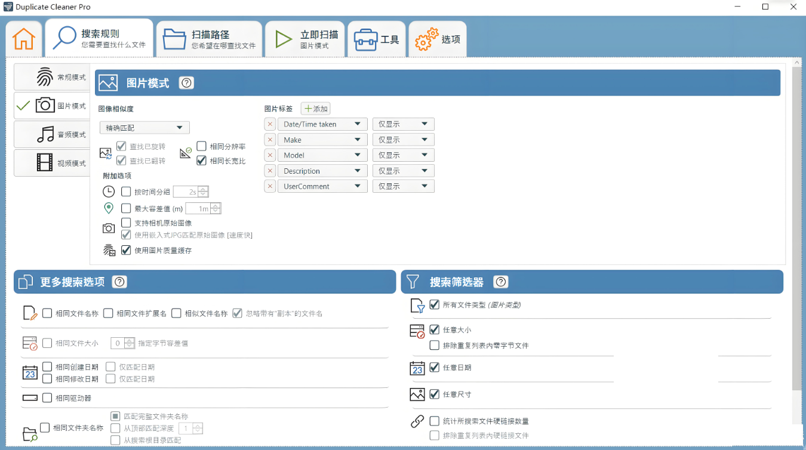Image resolution: width=806 pixels, height=450 pixels.
Task: Open the 选项 settings tab
Action: [x=438, y=39]
